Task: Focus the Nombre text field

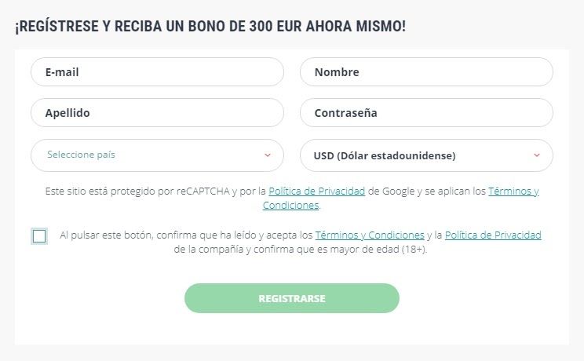Action: click(426, 72)
